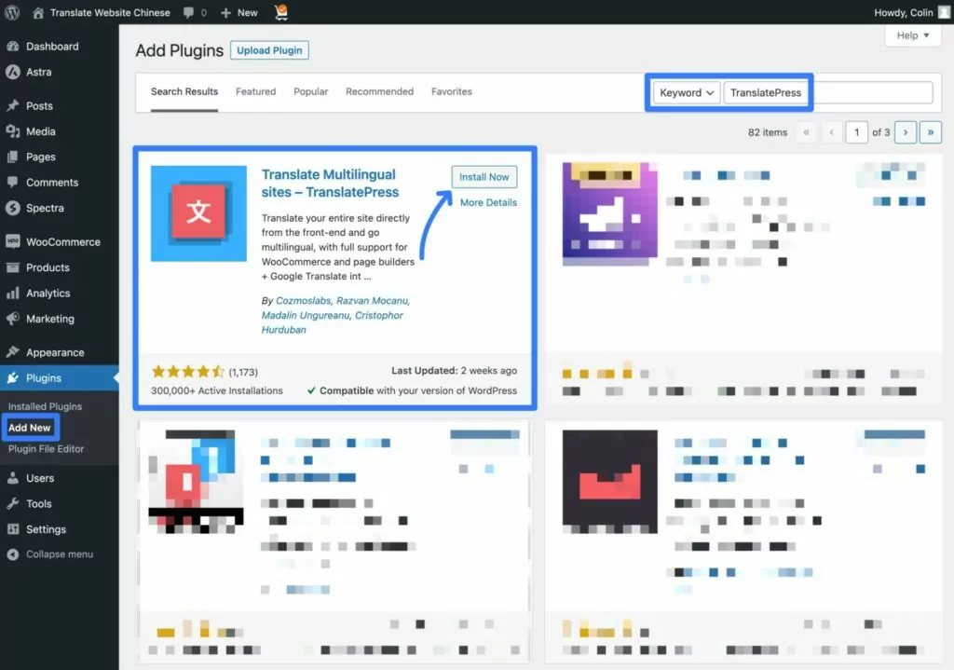
Task: Click the Tools wrench icon
Action: point(13,504)
